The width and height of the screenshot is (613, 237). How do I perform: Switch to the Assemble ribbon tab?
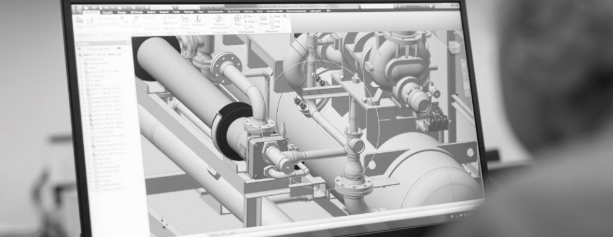coord(92,12)
